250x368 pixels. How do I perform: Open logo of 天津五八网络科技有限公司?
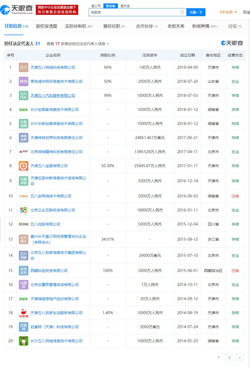[24, 67]
